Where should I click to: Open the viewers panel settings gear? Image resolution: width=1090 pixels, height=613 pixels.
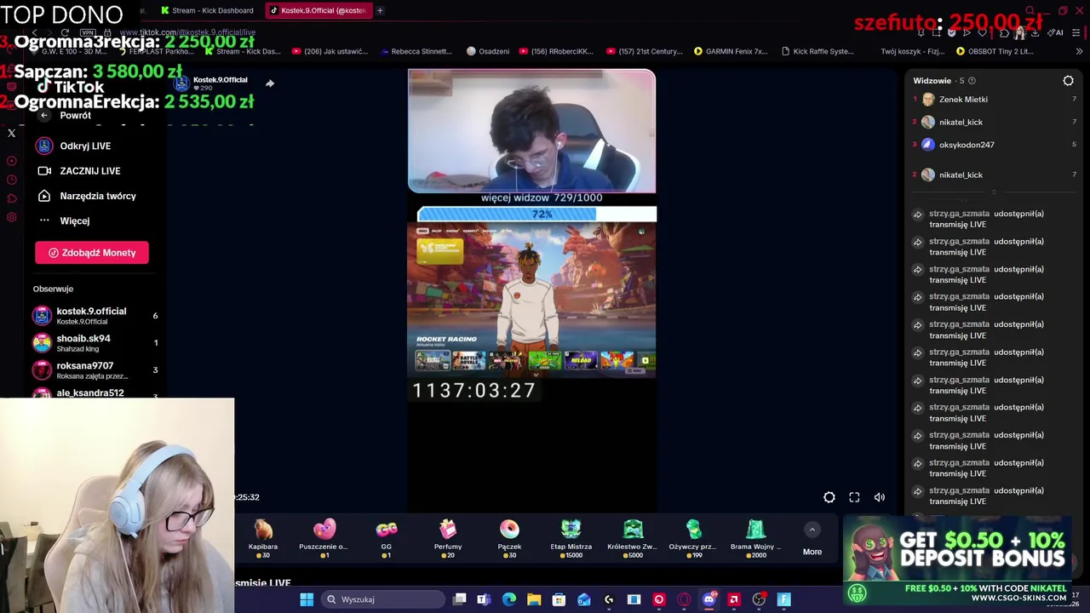[1068, 81]
